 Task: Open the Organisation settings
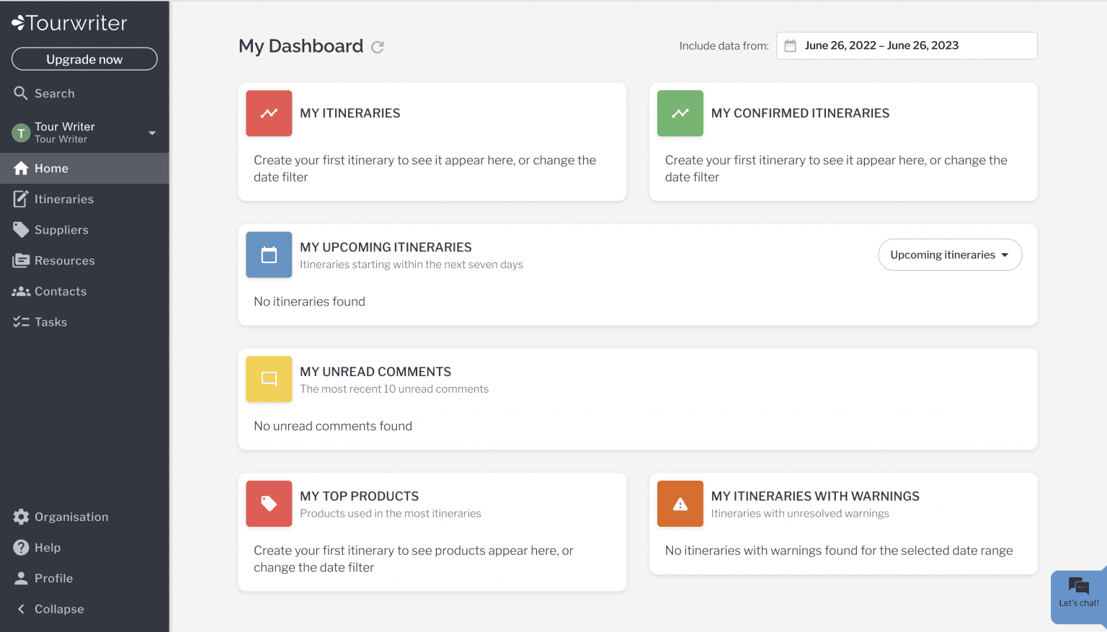tap(70, 517)
